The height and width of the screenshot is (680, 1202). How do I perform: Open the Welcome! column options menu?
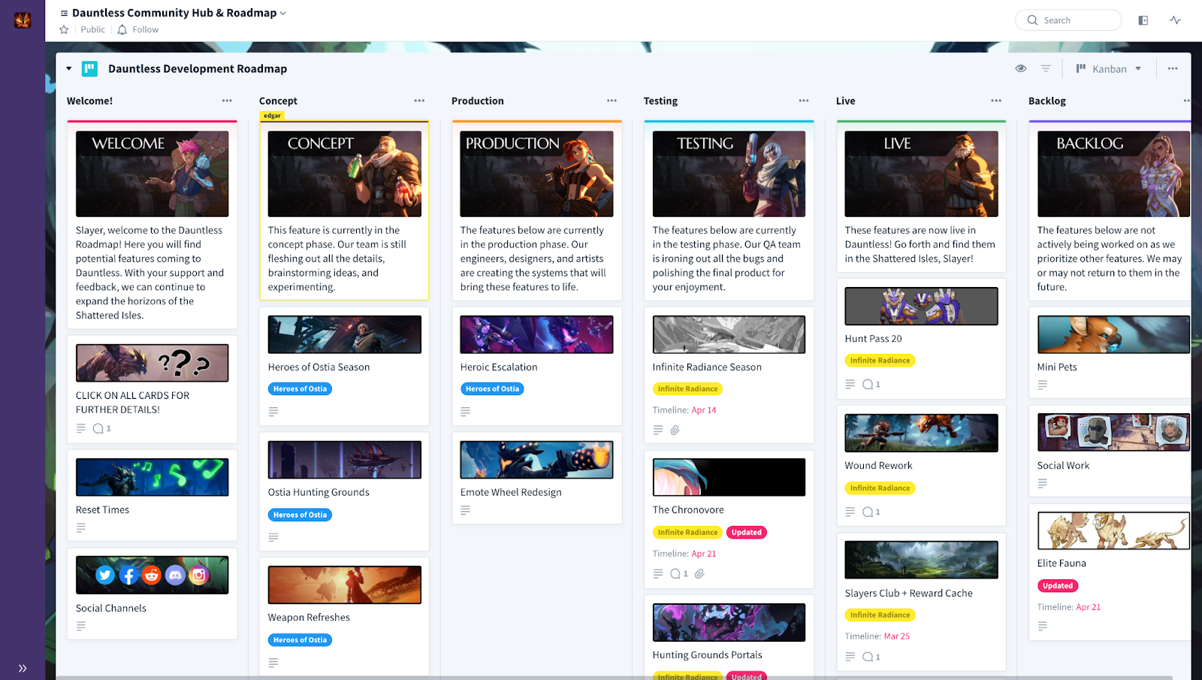pos(227,101)
